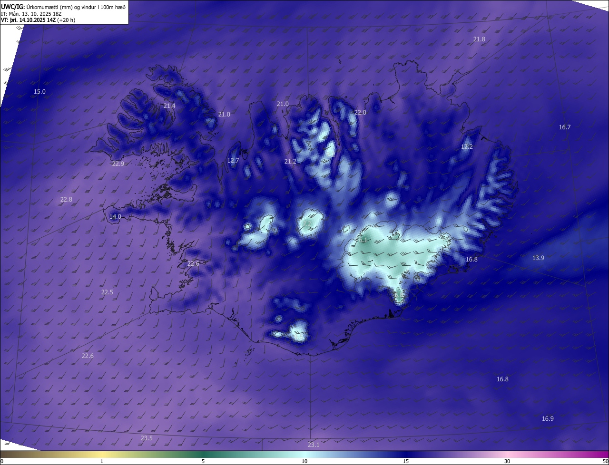Click the 15.0 value label
This screenshot has width=609, height=465.
click(39, 91)
